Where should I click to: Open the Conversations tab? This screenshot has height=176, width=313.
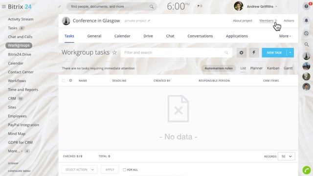click(x=200, y=36)
